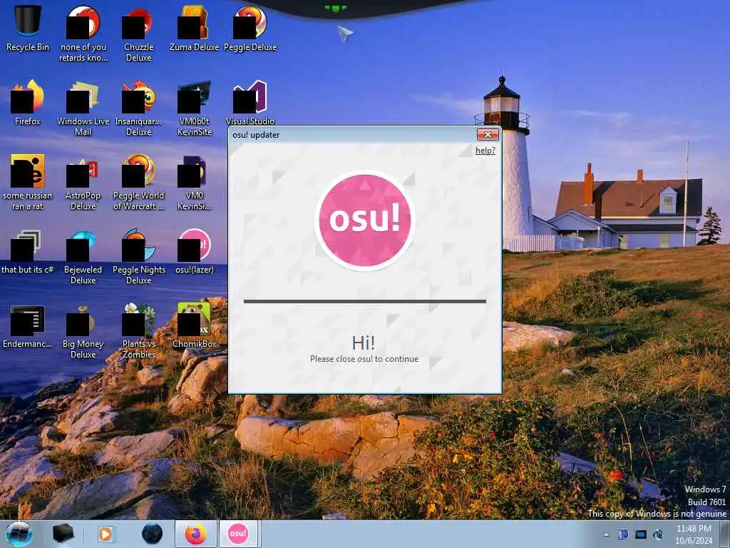Click the 'Please close osu! to continue' message
Image resolution: width=730 pixels, height=548 pixels.
364,359
